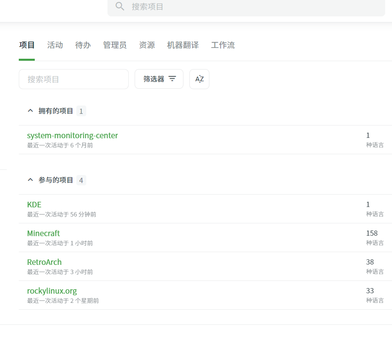Open the 待办 tab
The width and height of the screenshot is (392, 348).
[x=83, y=45]
